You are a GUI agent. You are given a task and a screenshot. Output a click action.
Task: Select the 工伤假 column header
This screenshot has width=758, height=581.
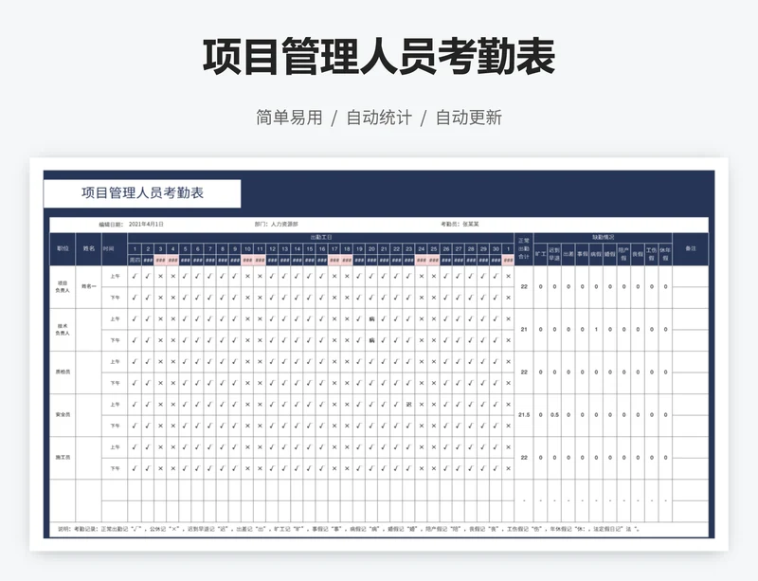652,254
